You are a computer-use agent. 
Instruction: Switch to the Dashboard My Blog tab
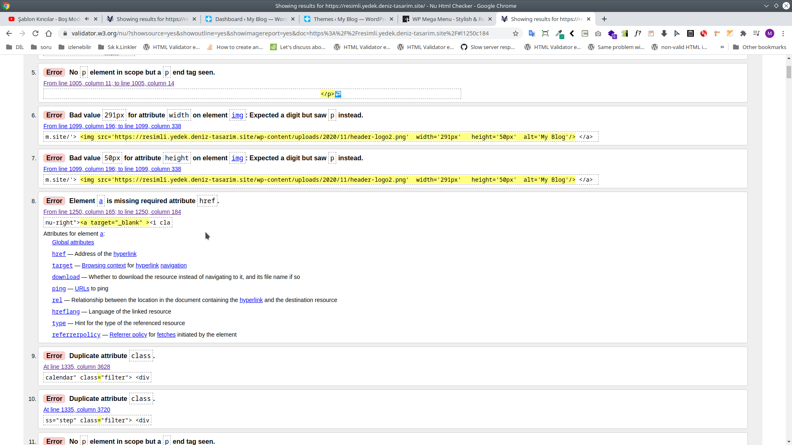pyautogui.click(x=251, y=19)
